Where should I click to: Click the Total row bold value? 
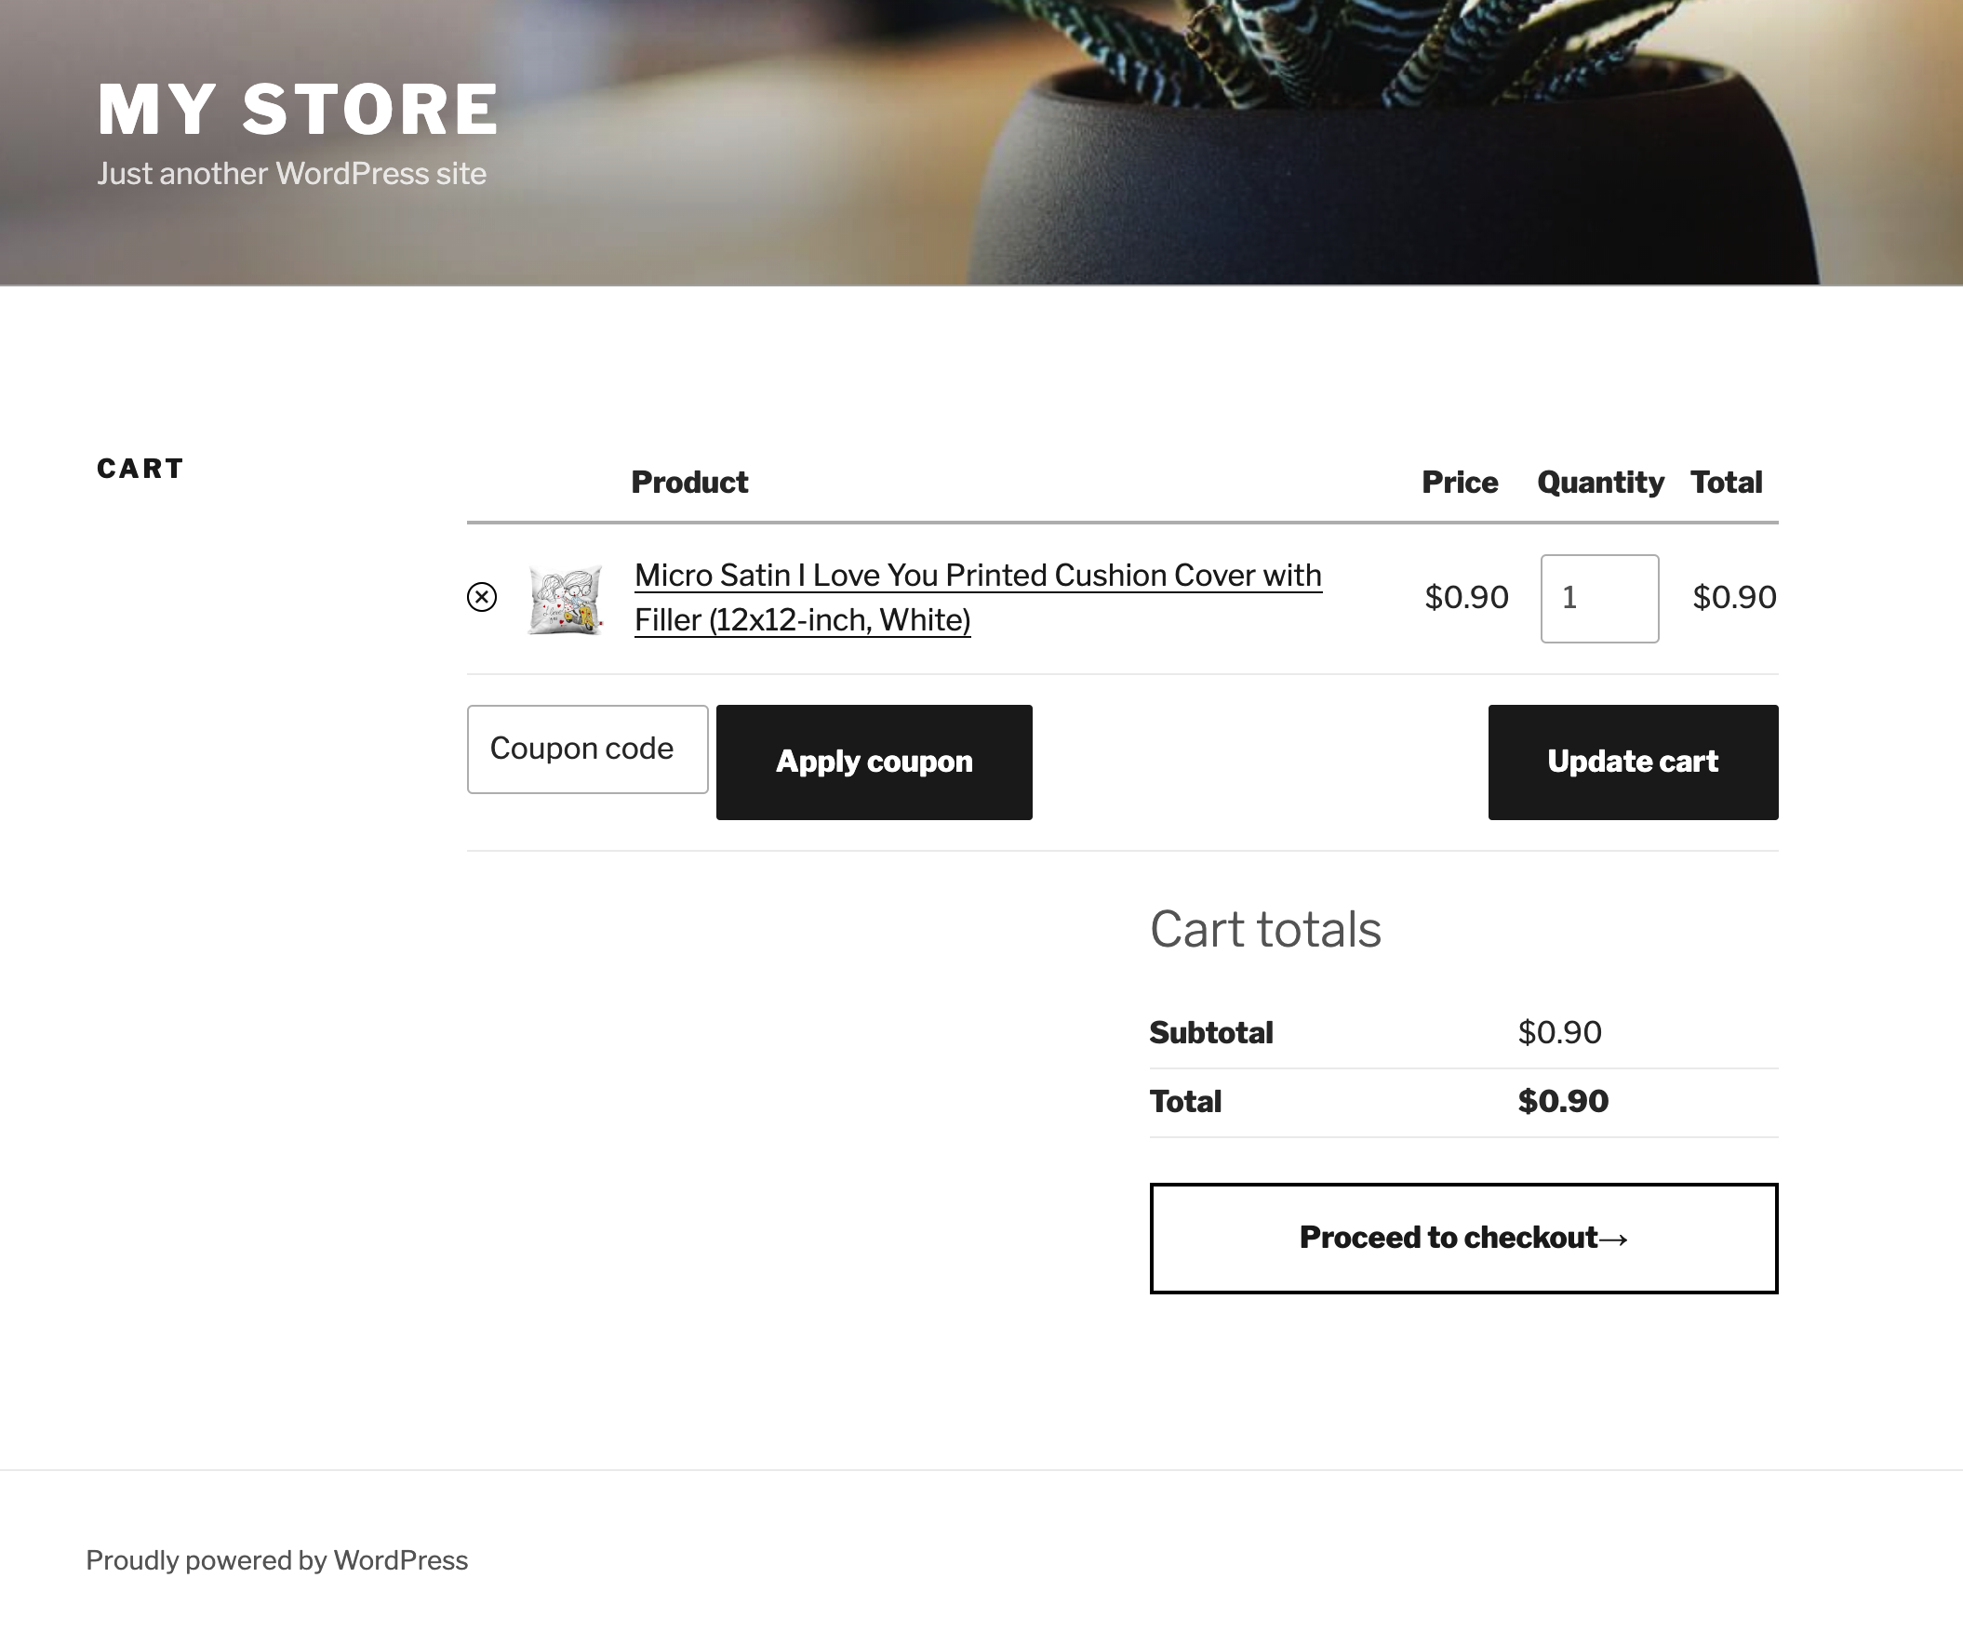coord(1563,1101)
